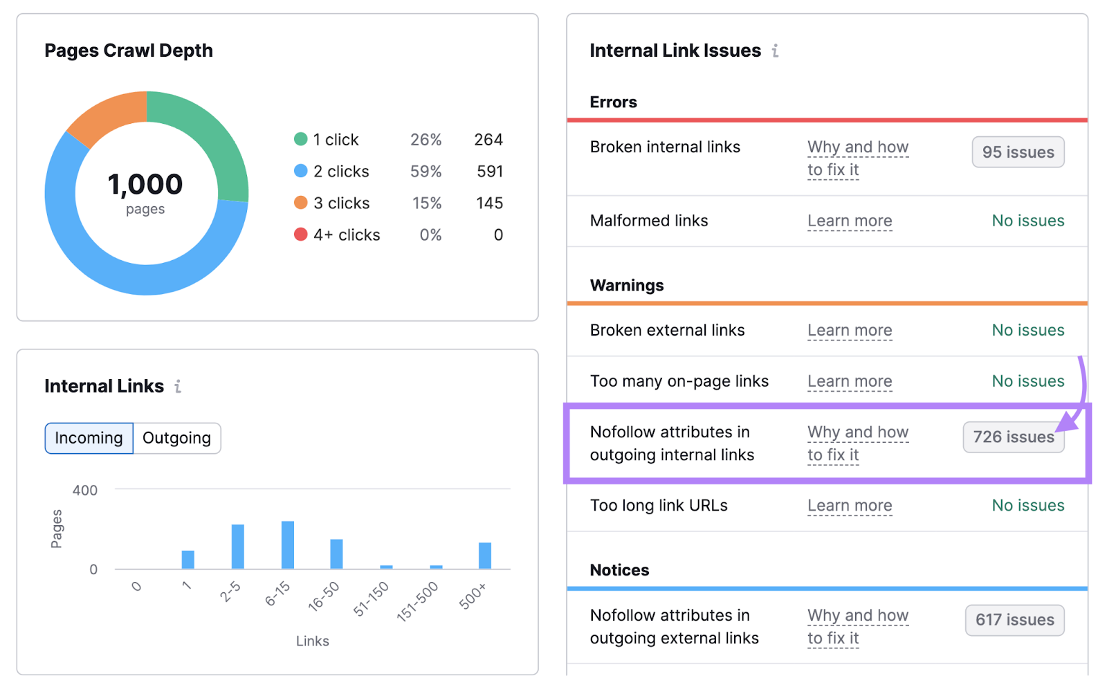
Task: Click the Errors section header
Action: pyautogui.click(x=613, y=102)
